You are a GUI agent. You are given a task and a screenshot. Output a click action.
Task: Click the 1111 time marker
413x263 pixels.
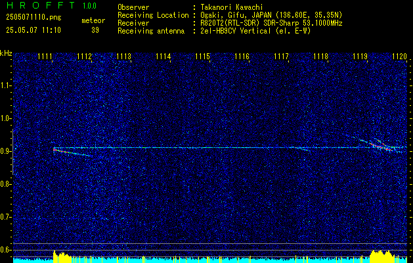pyautogui.click(x=45, y=57)
